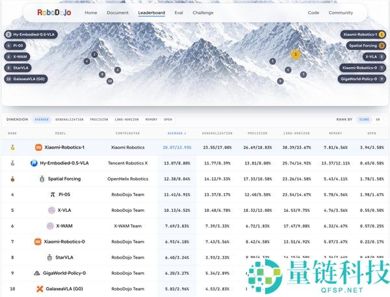This screenshot has width=390, height=297.
Task: Click the GalaxeaVLA orange X logo icon
Action: click(40, 289)
